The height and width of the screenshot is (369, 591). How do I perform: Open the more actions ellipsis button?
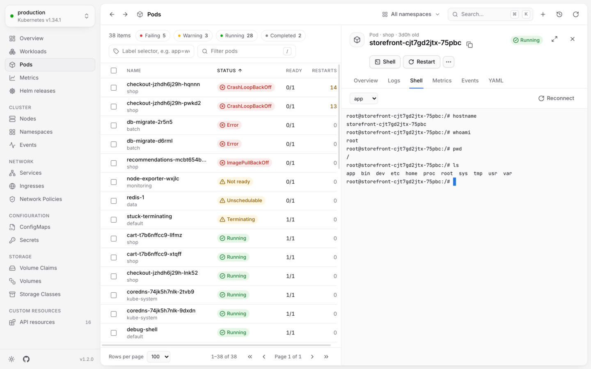449,62
